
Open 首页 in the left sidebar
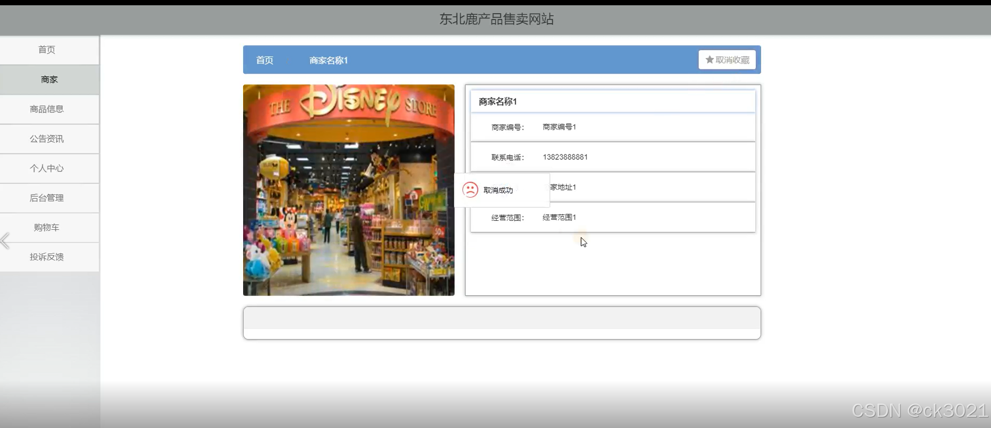point(50,50)
